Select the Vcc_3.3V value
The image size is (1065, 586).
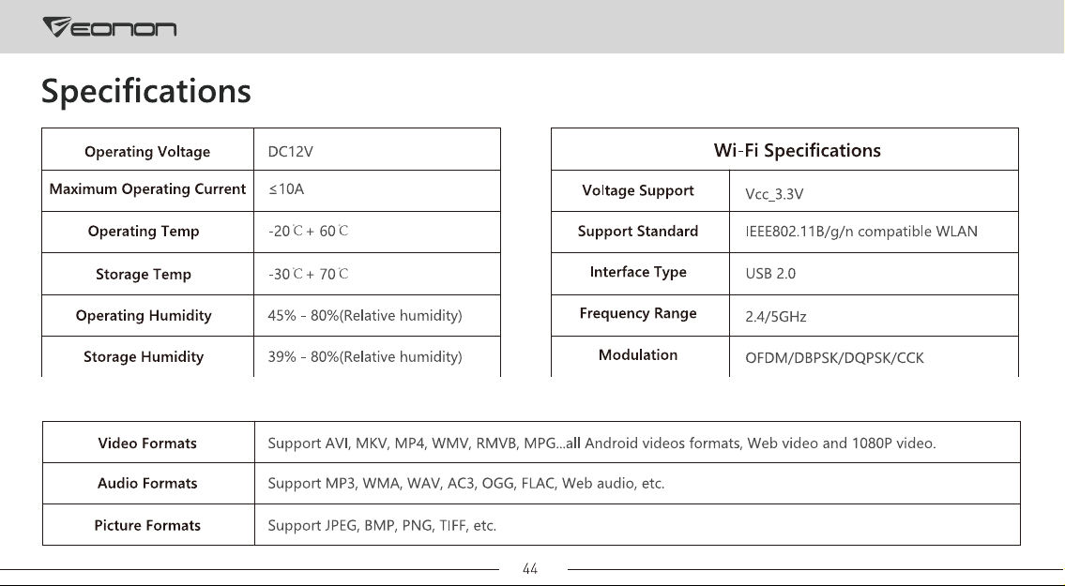pyautogui.click(x=774, y=194)
